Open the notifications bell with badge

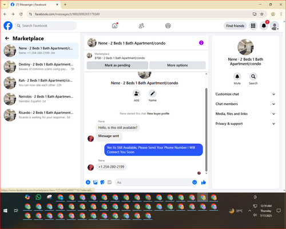tap(264, 26)
